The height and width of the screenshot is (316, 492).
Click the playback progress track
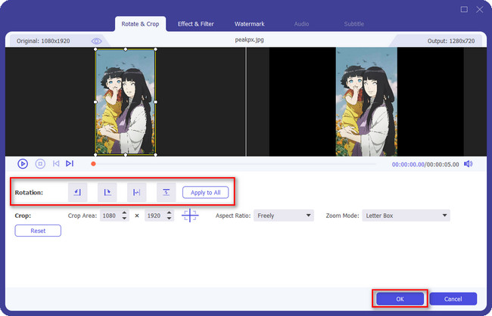(x=235, y=163)
